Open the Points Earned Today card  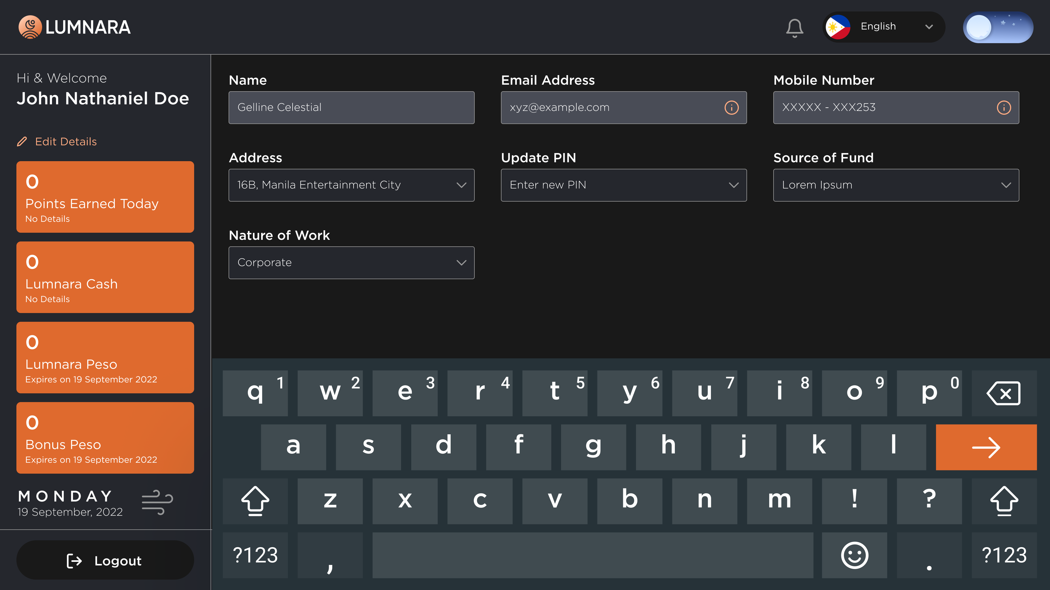(x=105, y=197)
